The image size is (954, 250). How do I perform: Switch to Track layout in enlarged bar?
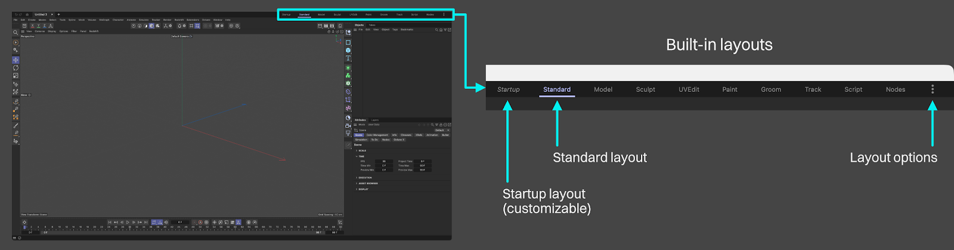[813, 89]
